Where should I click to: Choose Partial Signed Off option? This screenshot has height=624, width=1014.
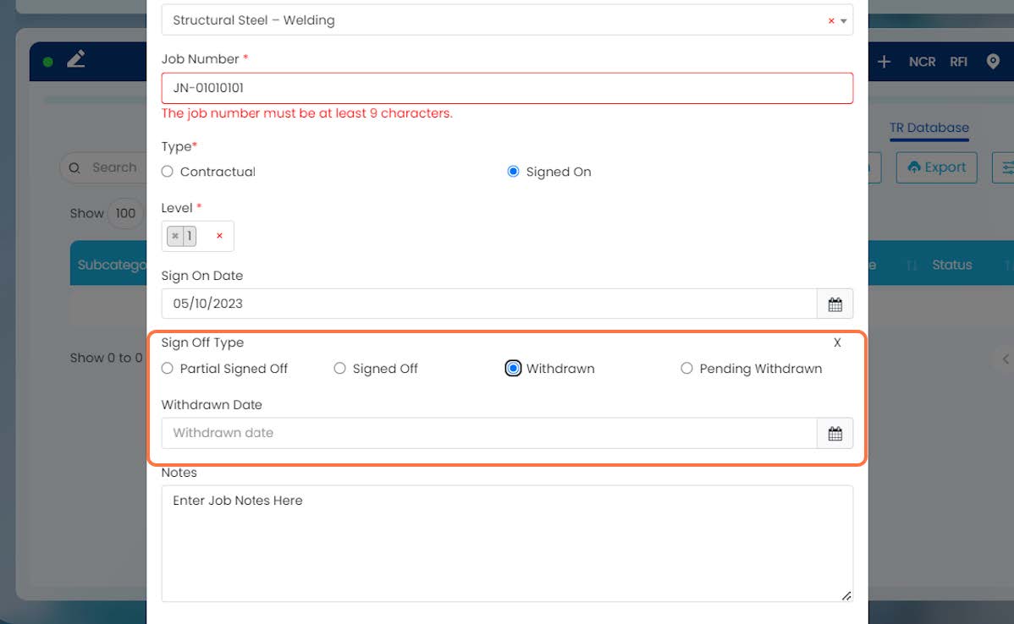tap(168, 368)
